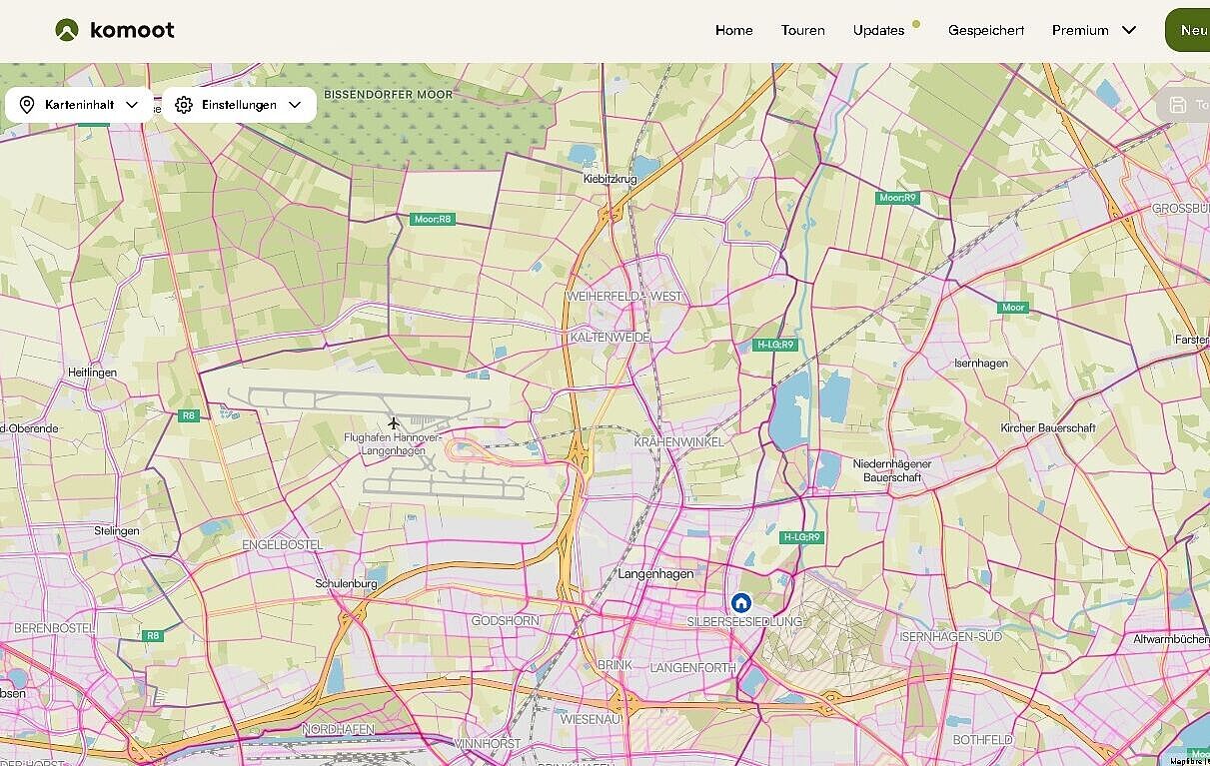Image resolution: width=1210 pixels, height=766 pixels.
Task: Click the Kaltenweide place label on map
Action: pyautogui.click(x=609, y=338)
